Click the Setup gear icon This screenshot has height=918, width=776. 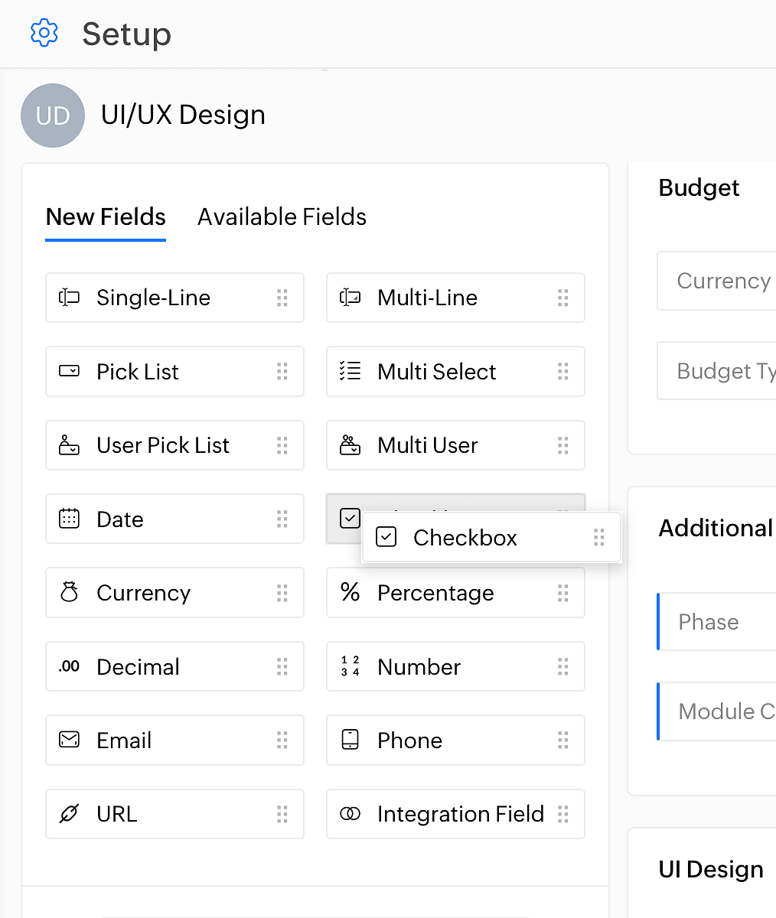click(x=44, y=34)
